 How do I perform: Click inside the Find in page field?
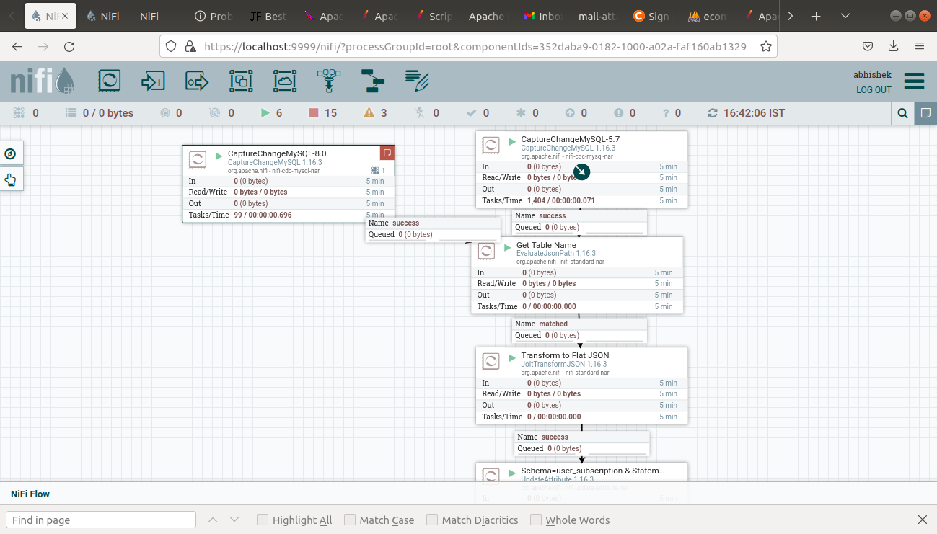pos(100,519)
